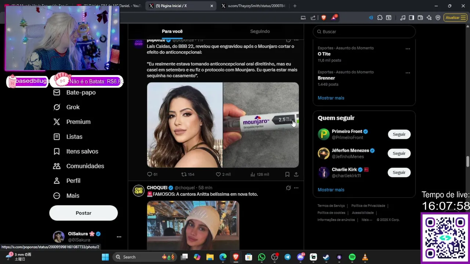Image resolution: width=470 pixels, height=264 pixels.
Task: Open Telegram from the taskbar
Action: click(x=287, y=257)
